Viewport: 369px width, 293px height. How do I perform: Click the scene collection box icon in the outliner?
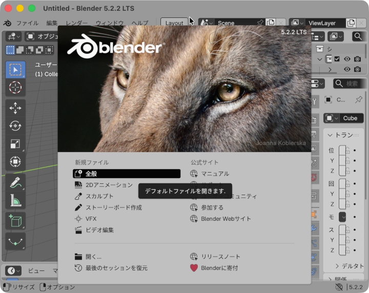[x=320, y=49]
